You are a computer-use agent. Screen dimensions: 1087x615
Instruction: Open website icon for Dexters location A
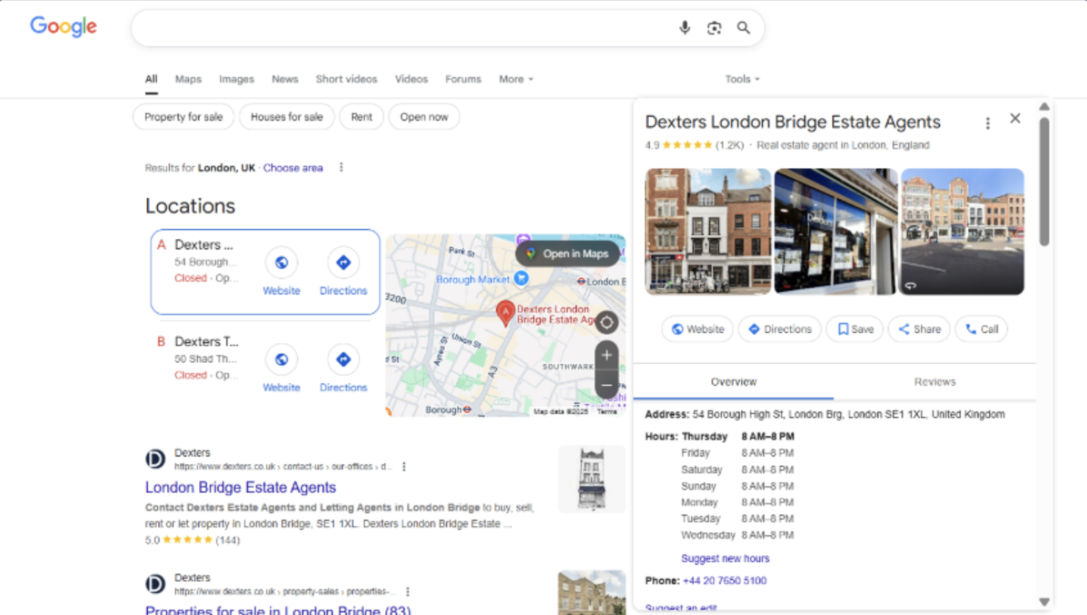point(281,262)
